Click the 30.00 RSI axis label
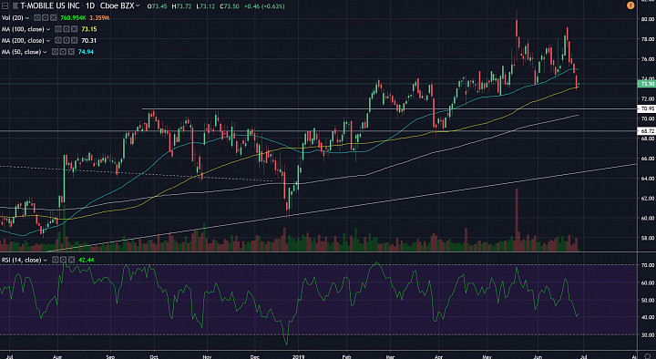The height and width of the screenshot is (359, 656). point(647,334)
